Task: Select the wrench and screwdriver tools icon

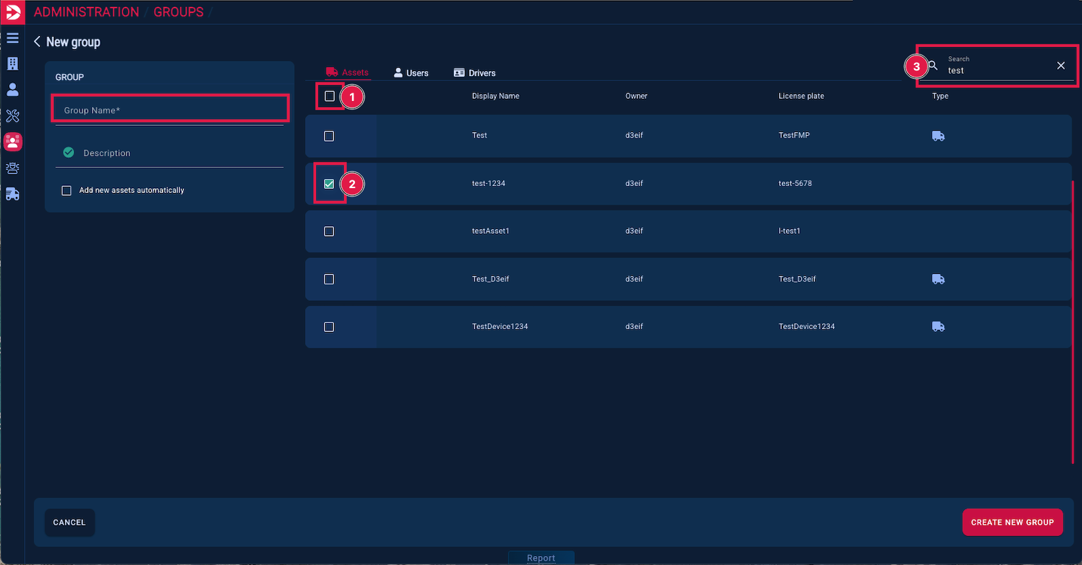Action: pyautogui.click(x=12, y=116)
